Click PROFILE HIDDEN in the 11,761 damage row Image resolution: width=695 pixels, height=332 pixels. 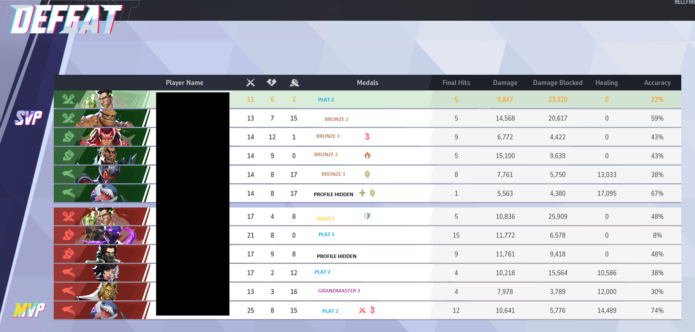pos(337,256)
